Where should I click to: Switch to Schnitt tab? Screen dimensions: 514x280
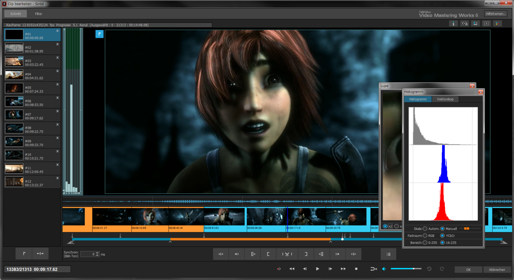(x=16, y=14)
